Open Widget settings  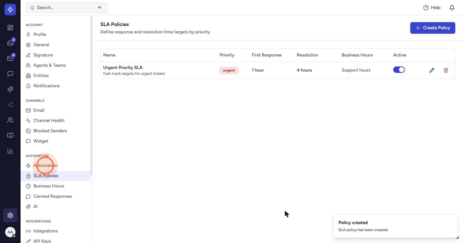(x=55, y=141)
